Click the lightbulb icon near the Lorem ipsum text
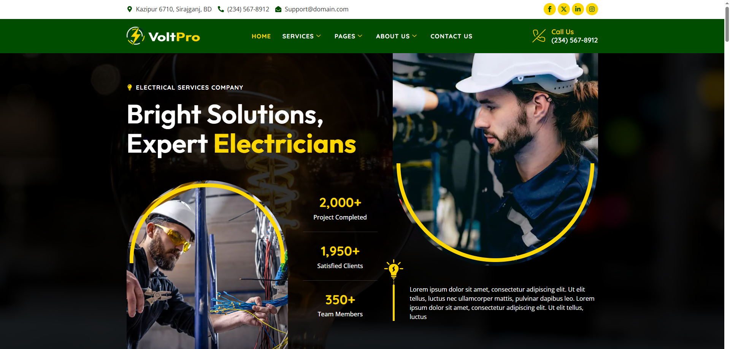This screenshot has height=349, width=730. pyautogui.click(x=394, y=268)
